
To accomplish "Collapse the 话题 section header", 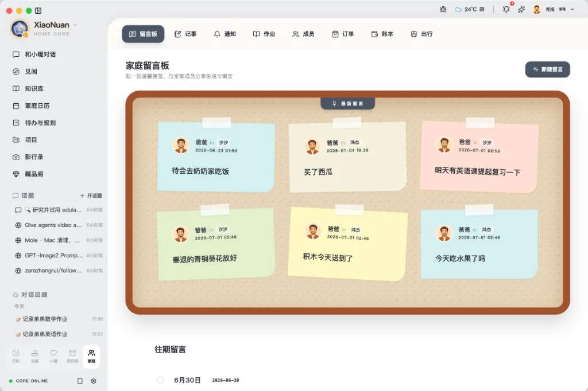I will (x=23, y=196).
